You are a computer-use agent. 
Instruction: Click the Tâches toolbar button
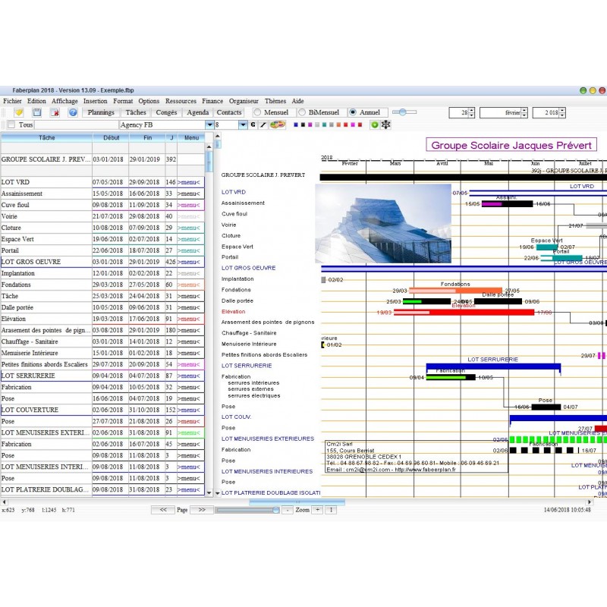click(x=136, y=112)
